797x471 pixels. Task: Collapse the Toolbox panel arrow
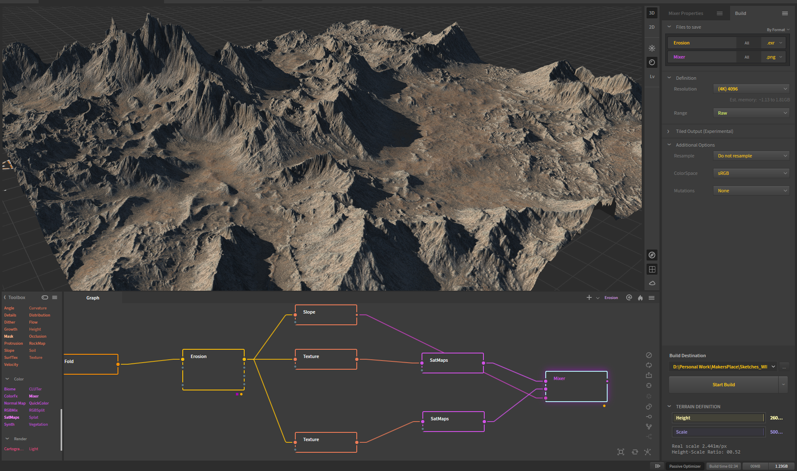click(5, 297)
